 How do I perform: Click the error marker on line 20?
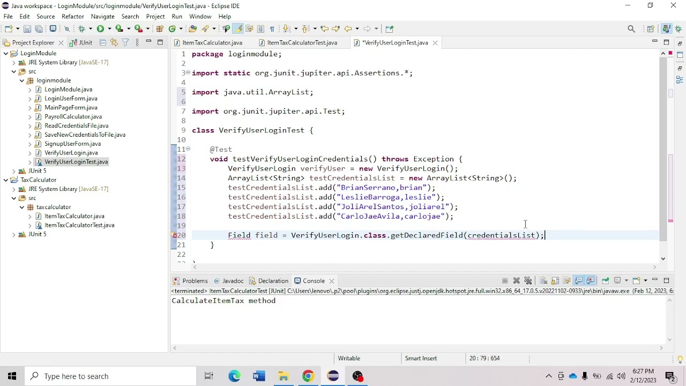pyautogui.click(x=174, y=235)
